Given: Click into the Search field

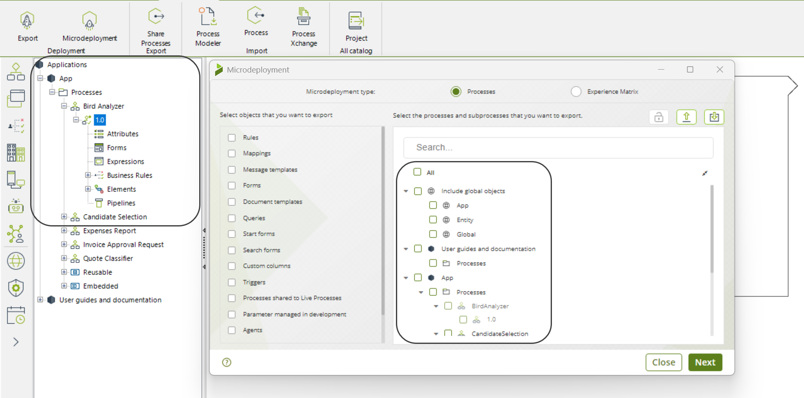Looking at the screenshot, I should [x=558, y=148].
